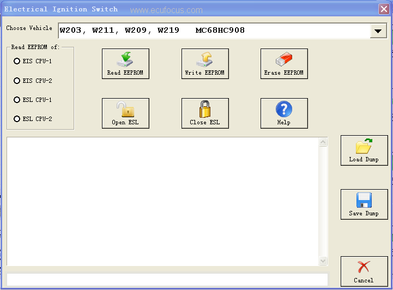Open Help via the question mark button
The height and width of the screenshot is (290, 393).
pyautogui.click(x=284, y=113)
